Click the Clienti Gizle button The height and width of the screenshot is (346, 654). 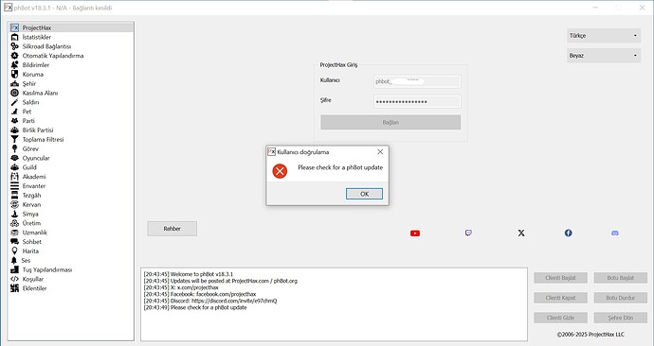click(560, 318)
